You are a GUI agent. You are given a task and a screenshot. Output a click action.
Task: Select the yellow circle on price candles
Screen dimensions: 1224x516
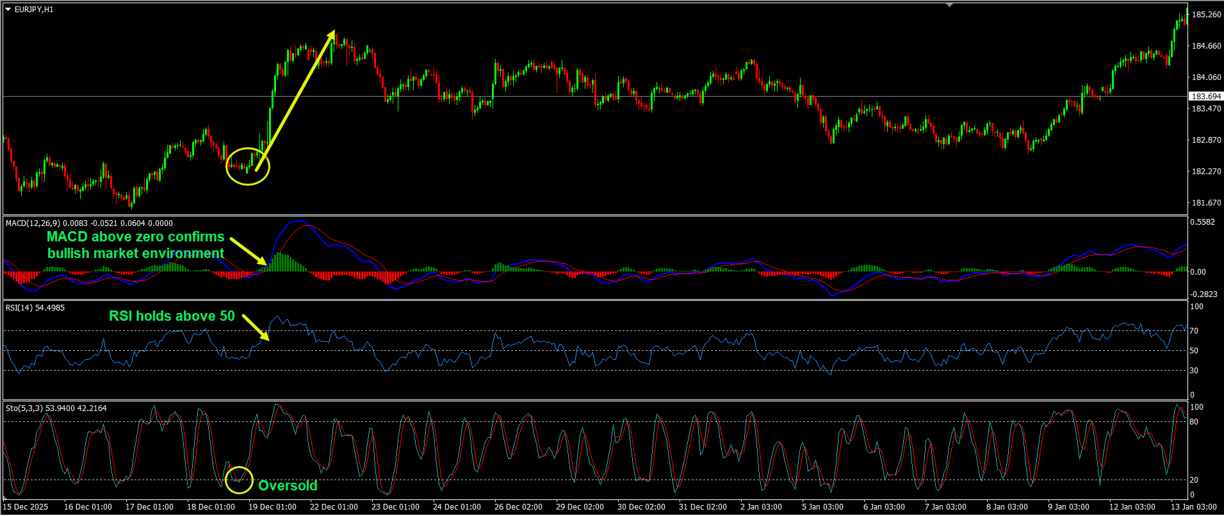pyautogui.click(x=248, y=166)
